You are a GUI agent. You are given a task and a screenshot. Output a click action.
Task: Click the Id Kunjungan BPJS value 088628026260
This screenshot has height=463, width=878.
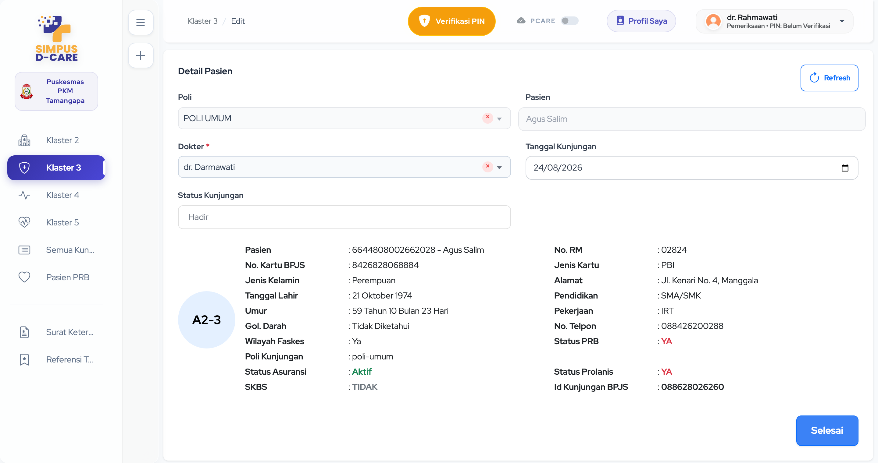point(692,387)
